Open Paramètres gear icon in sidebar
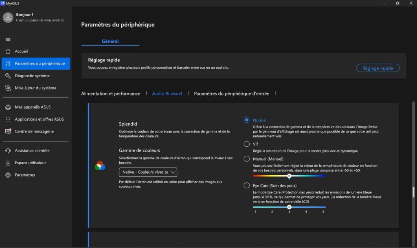Screen dimensions: 417x248 coord(8,175)
